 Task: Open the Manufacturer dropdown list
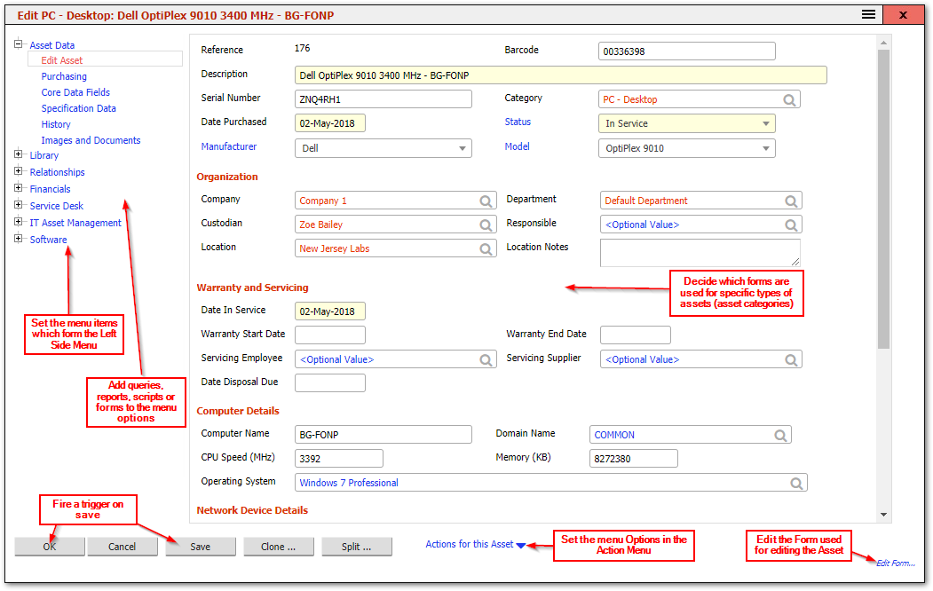tap(462, 149)
